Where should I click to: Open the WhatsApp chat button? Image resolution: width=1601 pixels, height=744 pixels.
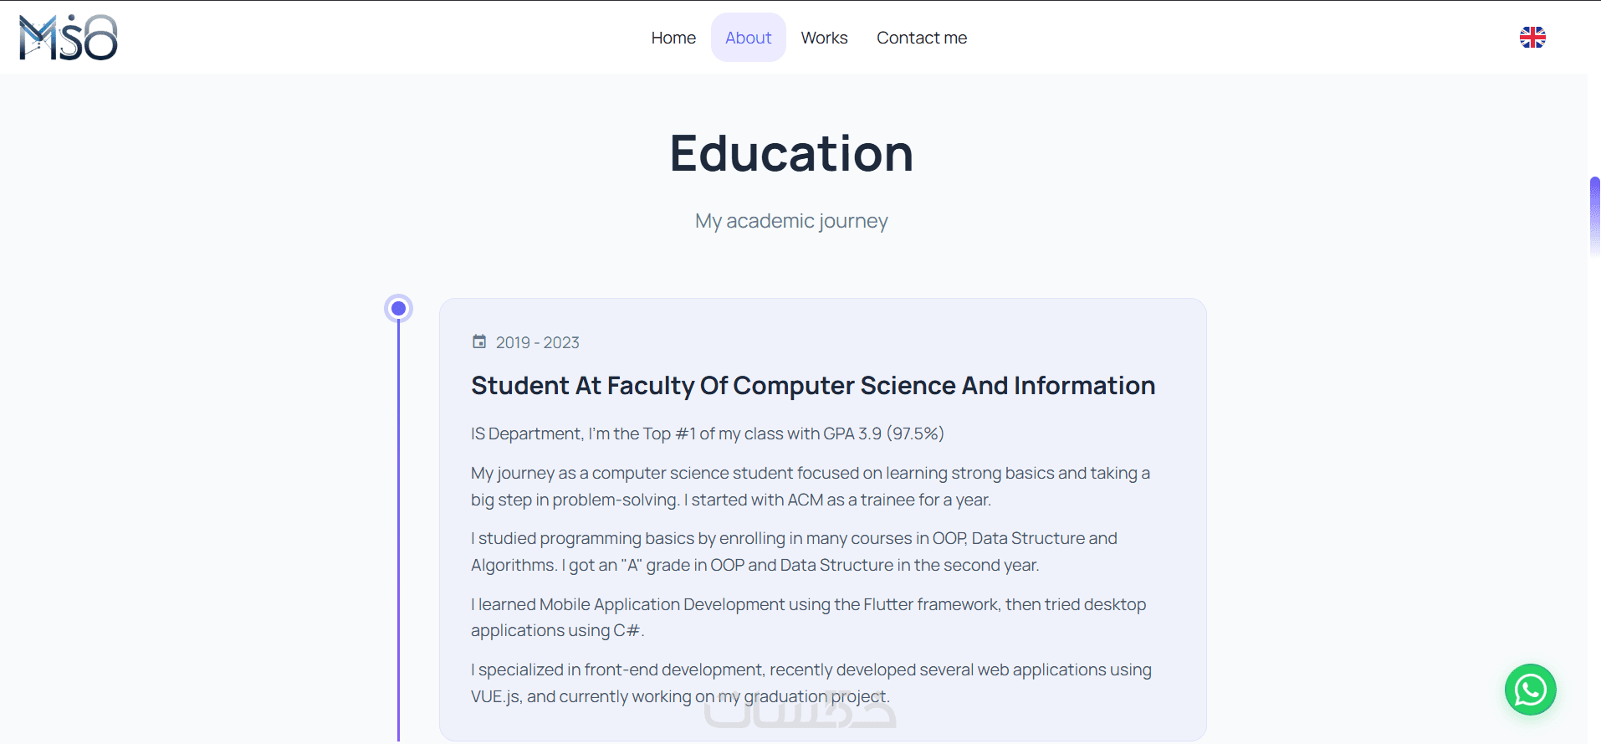point(1530,690)
